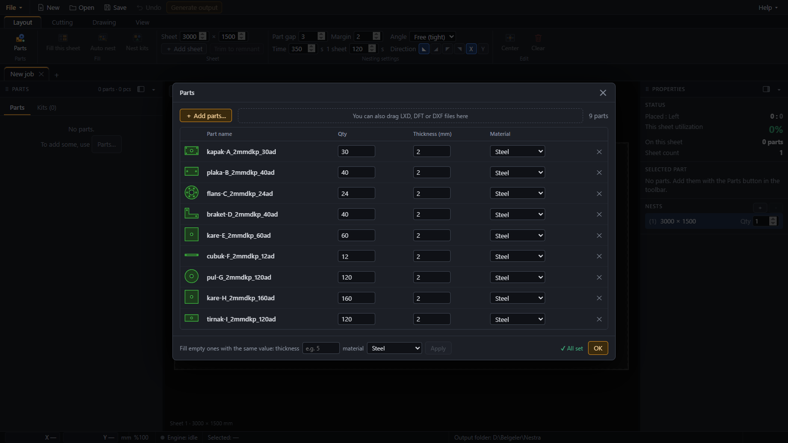Viewport: 788px width, 443px height.
Task: Switch to the Cutting ribbon tab
Action: click(x=62, y=22)
